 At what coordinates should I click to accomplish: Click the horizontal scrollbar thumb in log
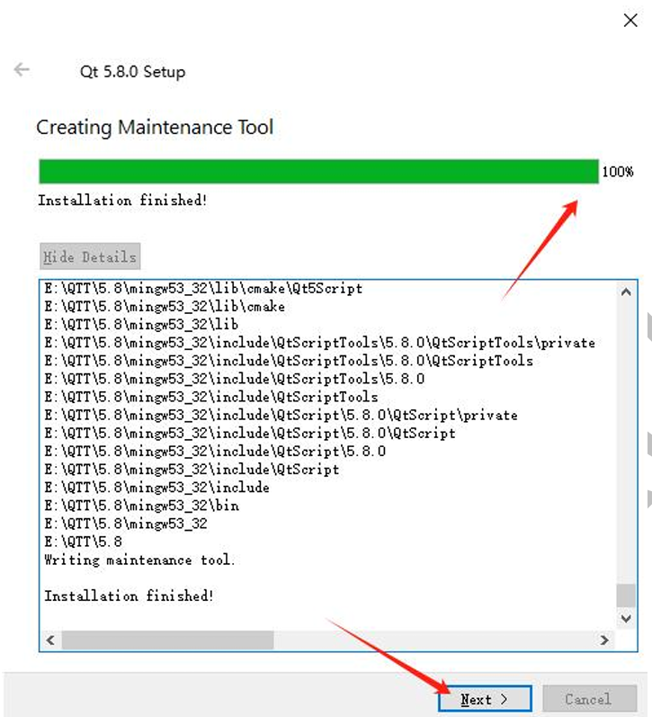tap(168, 641)
